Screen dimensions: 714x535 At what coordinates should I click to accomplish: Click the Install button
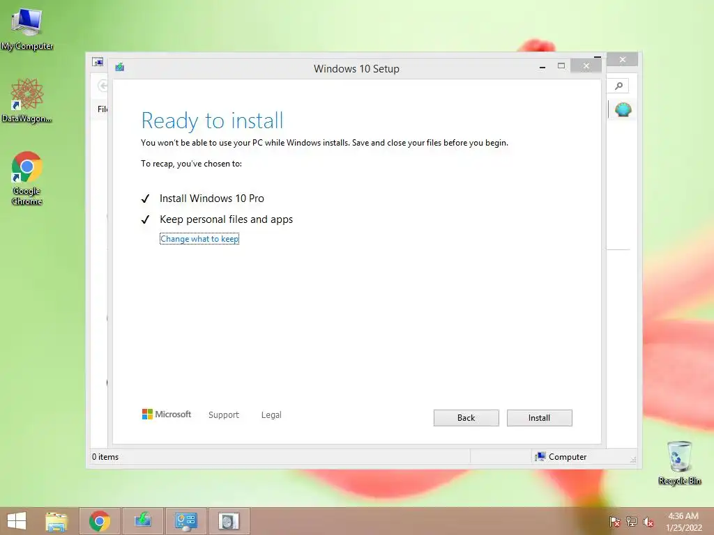click(539, 418)
